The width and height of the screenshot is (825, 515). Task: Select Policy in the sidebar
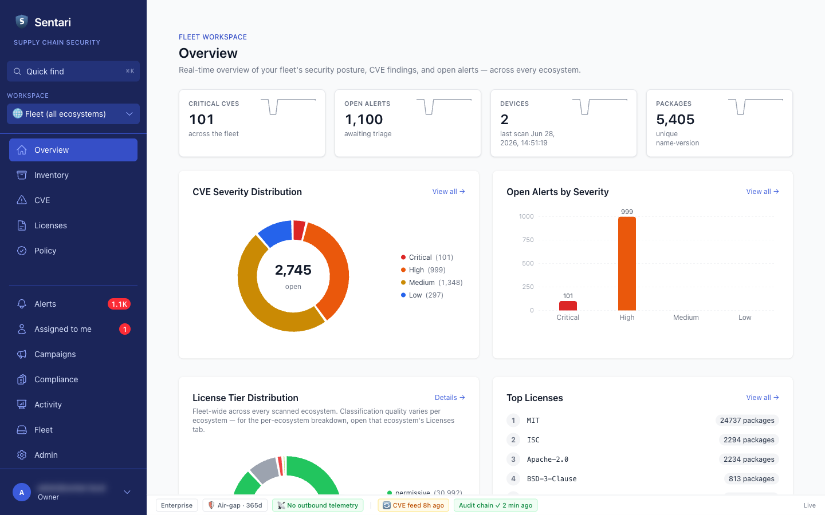(73, 251)
